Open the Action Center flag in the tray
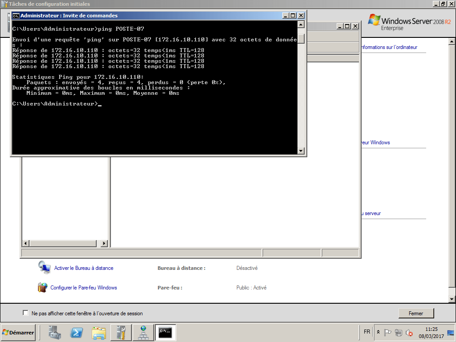Viewport: 456px width, 342px height. tap(387, 332)
